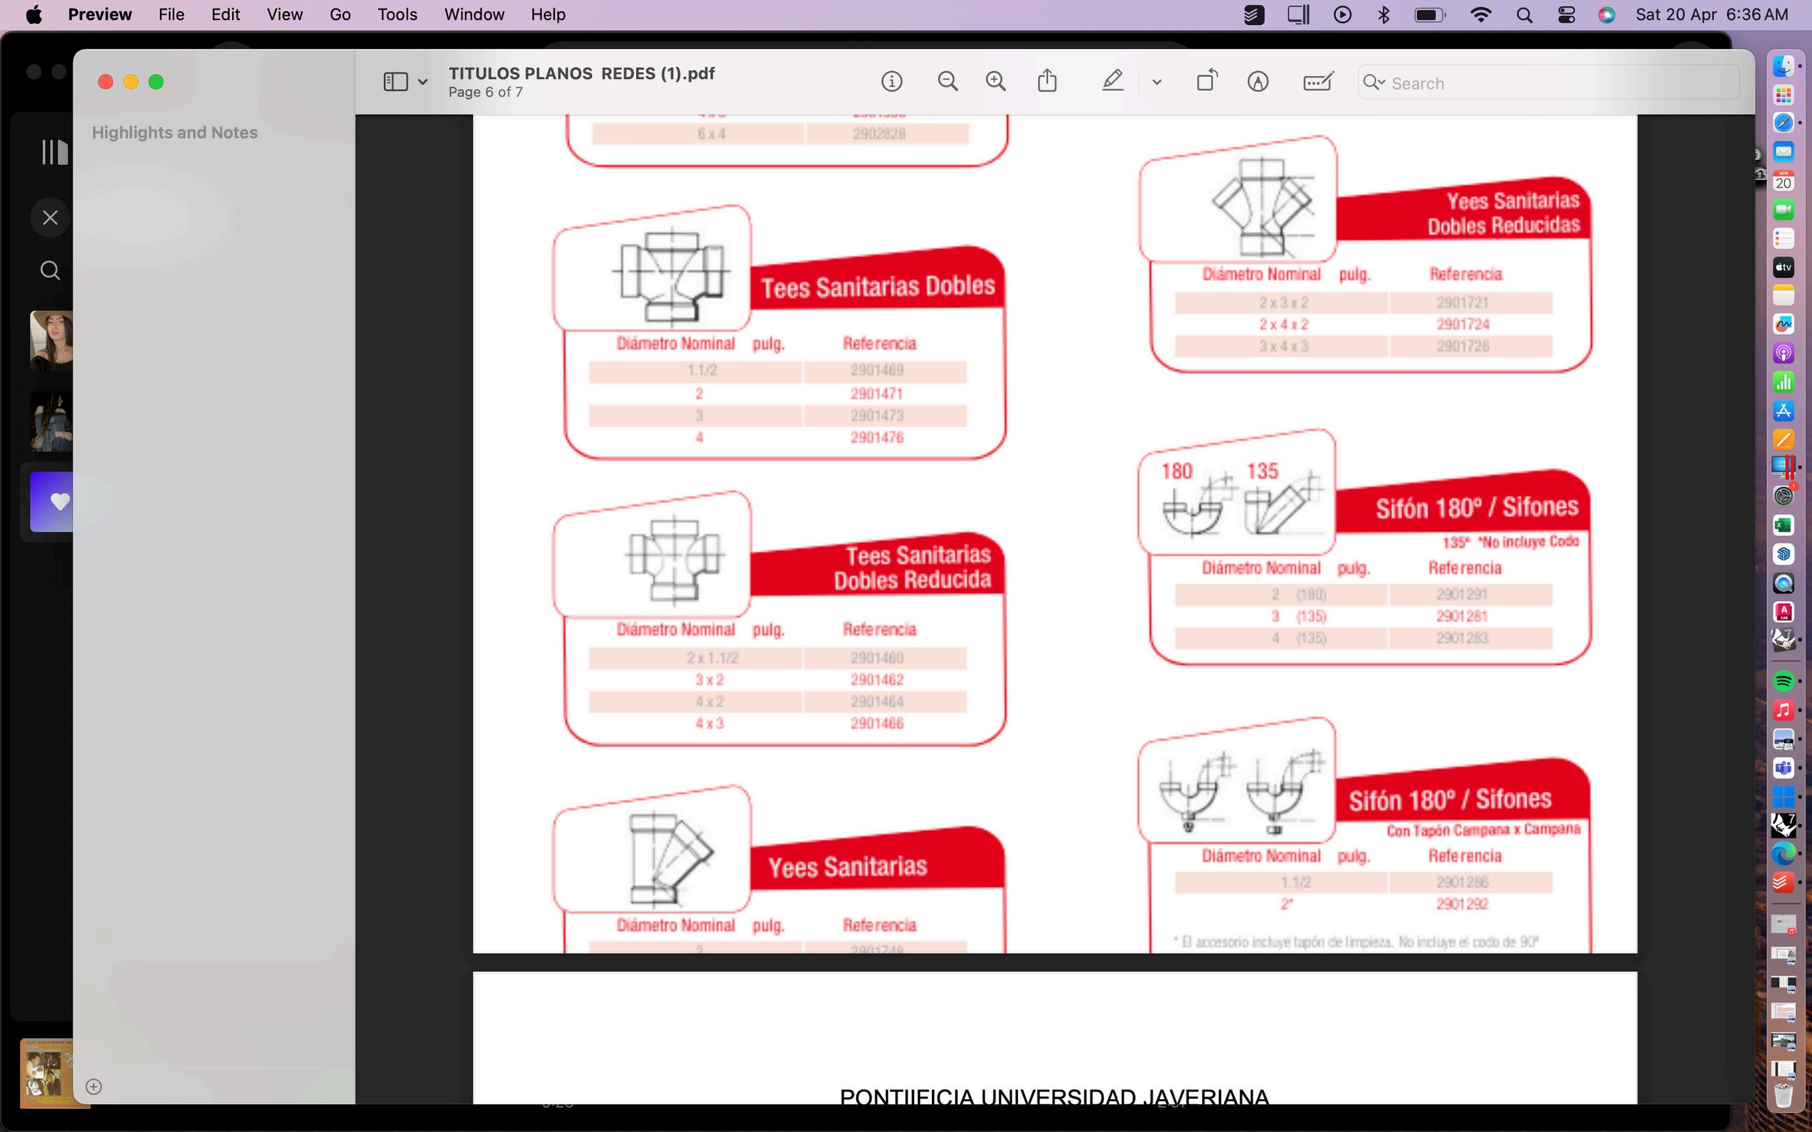This screenshot has height=1132, width=1812.
Task: Open Control Center in menu bar
Action: (1566, 15)
